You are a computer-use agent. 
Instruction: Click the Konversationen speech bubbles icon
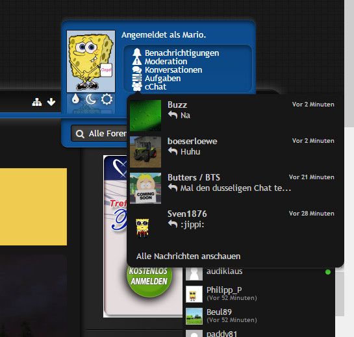137,69
